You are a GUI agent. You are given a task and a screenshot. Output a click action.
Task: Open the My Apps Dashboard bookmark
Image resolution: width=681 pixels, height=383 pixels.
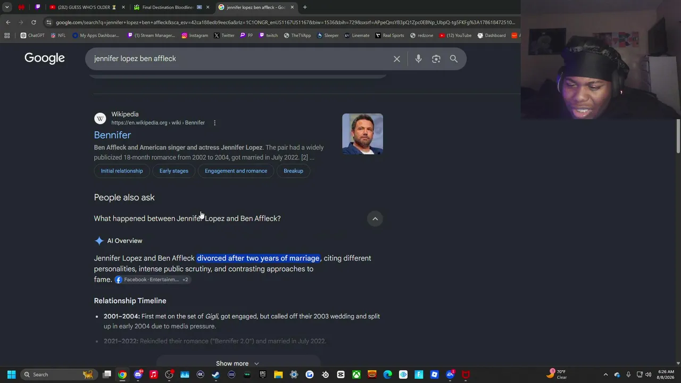click(x=96, y=36)
